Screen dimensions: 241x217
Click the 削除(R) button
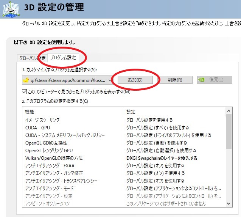click(175, 80)
